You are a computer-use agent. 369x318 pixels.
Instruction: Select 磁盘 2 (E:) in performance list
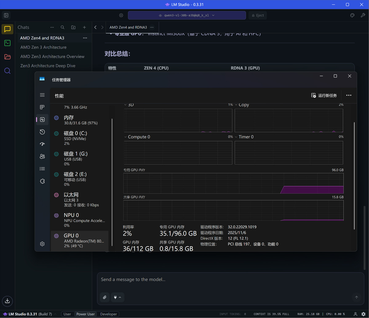tap(80, 179)
